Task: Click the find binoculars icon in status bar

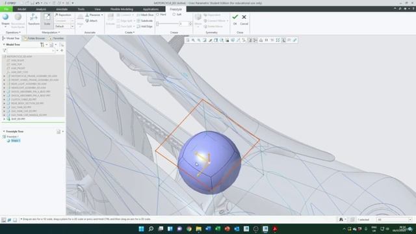Action: (x=342, y=220)
